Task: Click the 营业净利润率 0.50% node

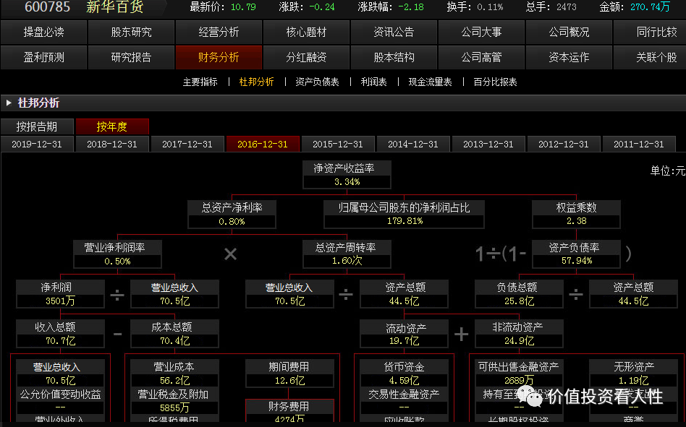Action: (x=117, y=254)
